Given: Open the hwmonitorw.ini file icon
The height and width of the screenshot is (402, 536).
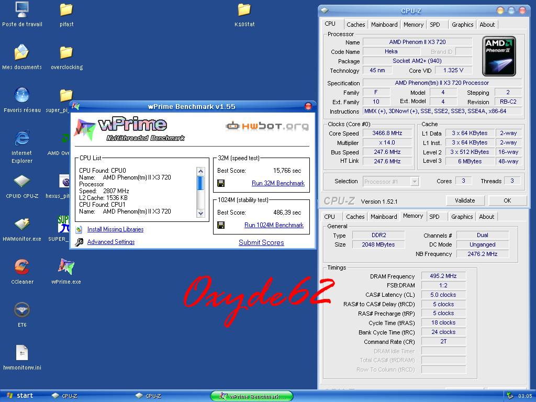Looking at the screenshot, I should coord(22,352).
